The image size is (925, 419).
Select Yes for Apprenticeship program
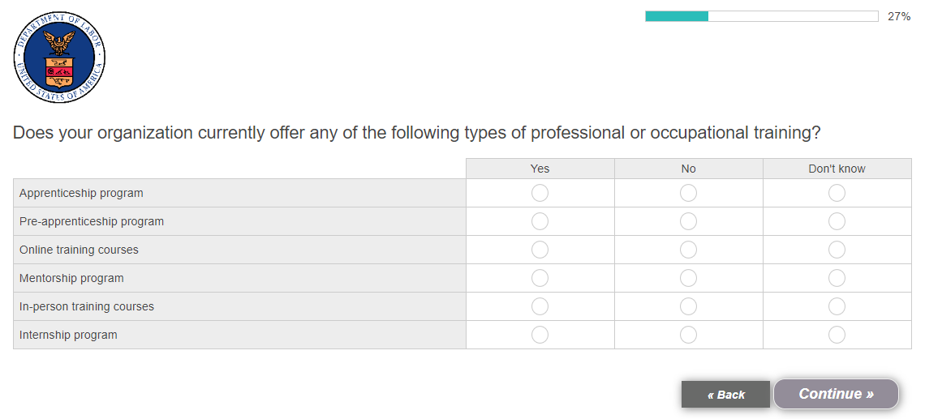point(540,193)
